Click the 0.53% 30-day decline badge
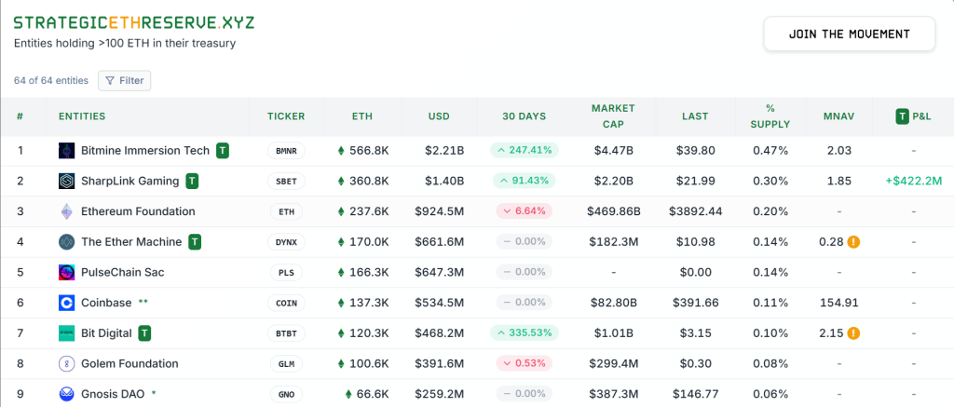Viewport: 954px width, 407px height. click(524, 363)
